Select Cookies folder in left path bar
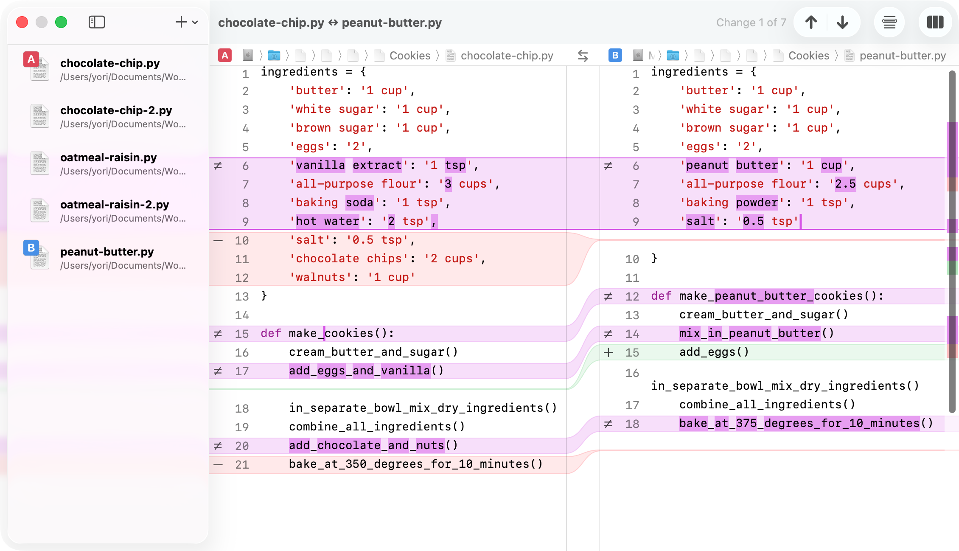 point(410,56)
